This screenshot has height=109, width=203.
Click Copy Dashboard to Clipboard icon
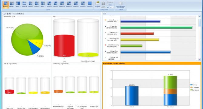(x=121, y=5)
